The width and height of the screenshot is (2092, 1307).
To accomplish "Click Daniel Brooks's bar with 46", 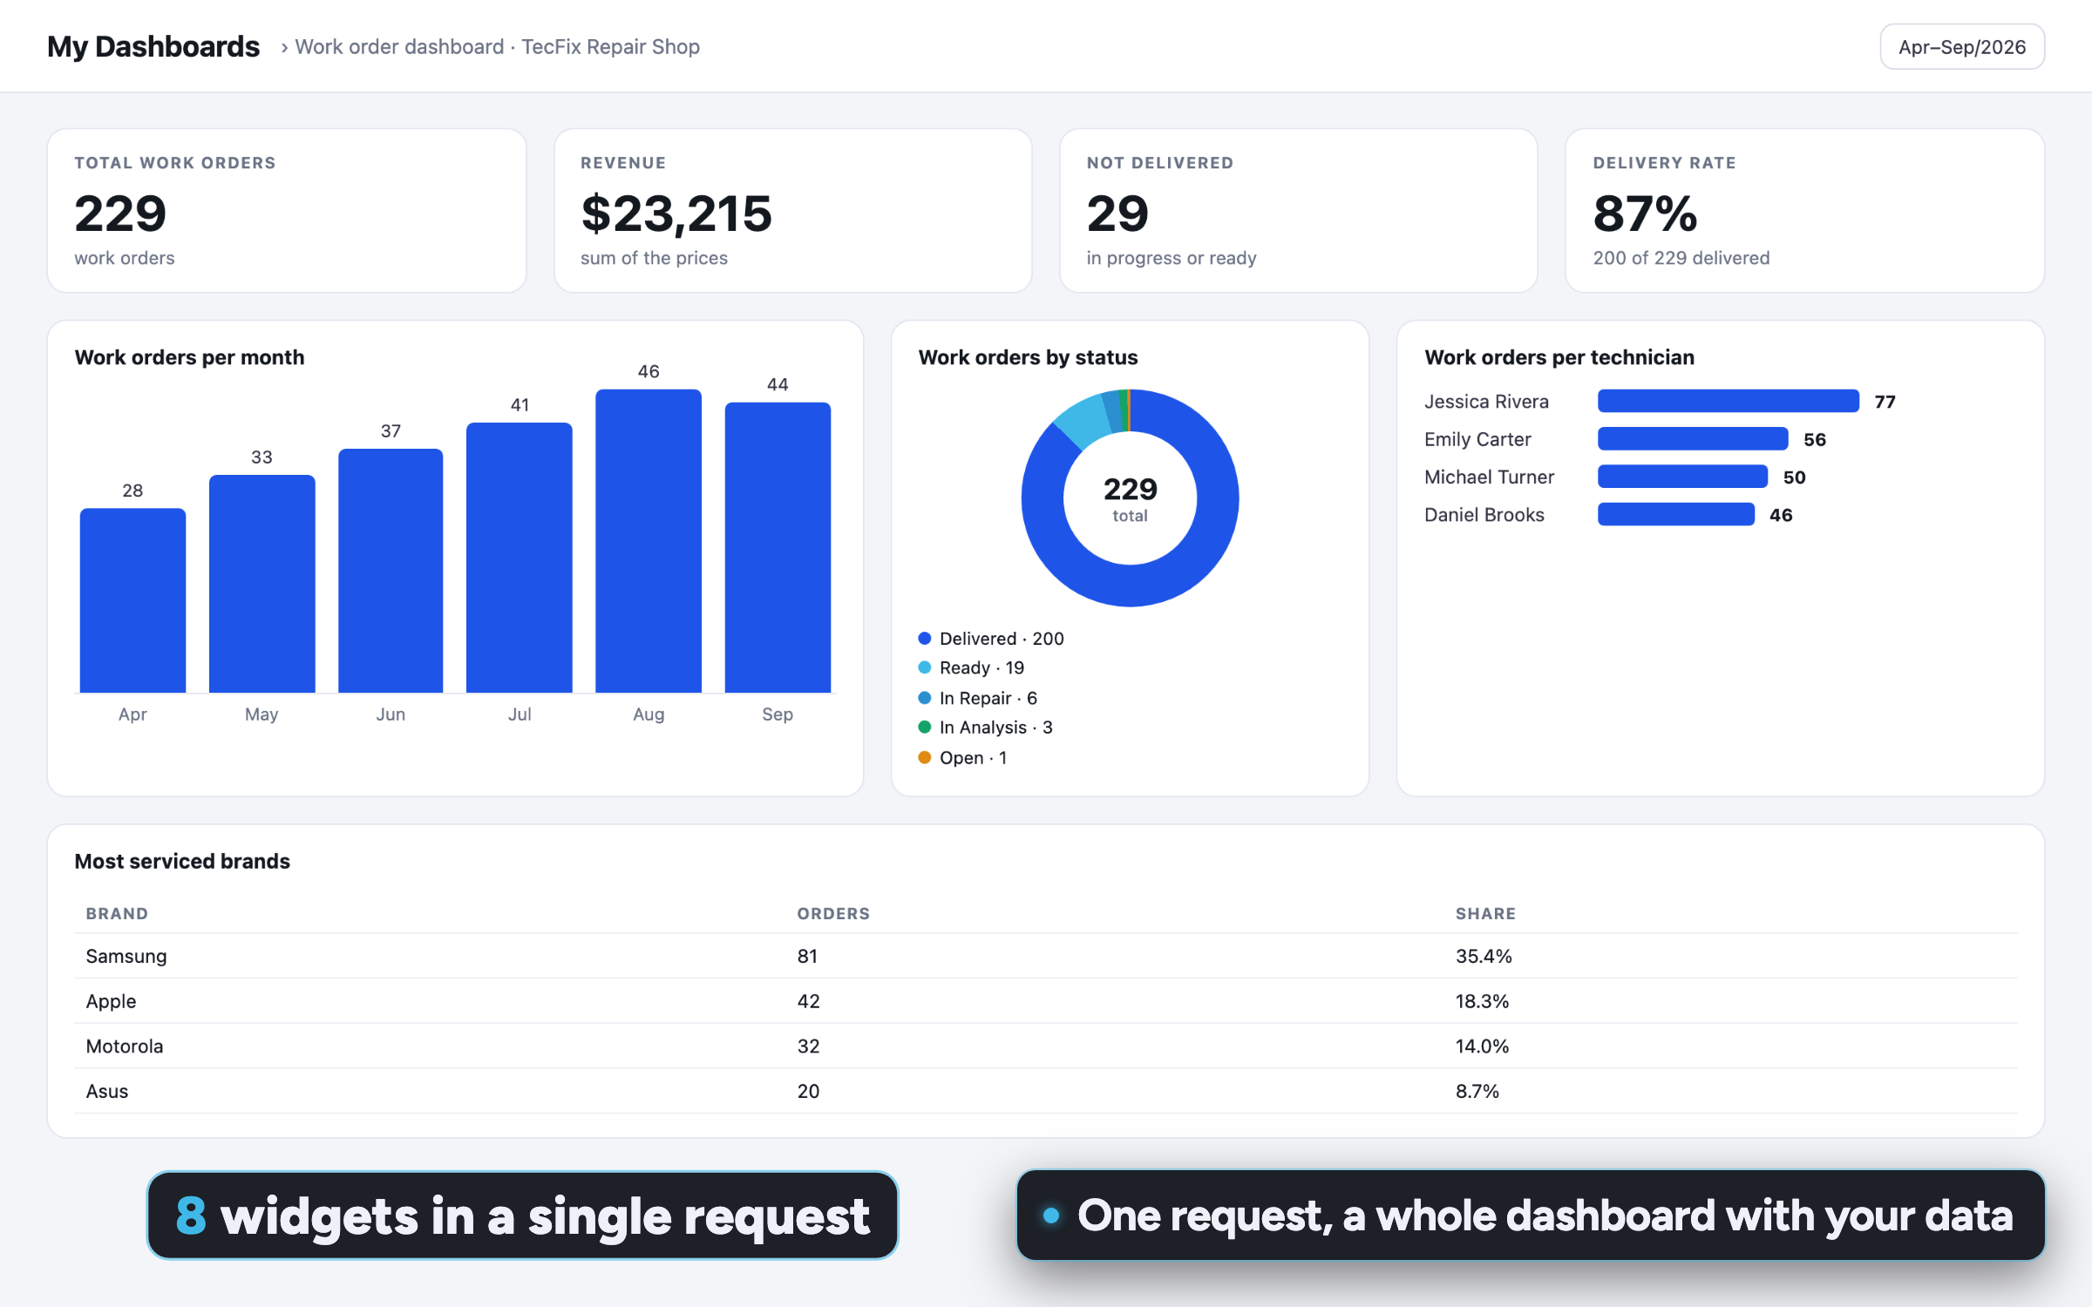I will (x=1675, y=514).
